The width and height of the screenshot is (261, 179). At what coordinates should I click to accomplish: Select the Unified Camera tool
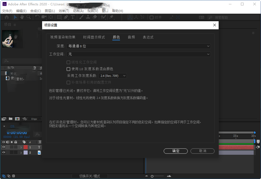point(44,17)
